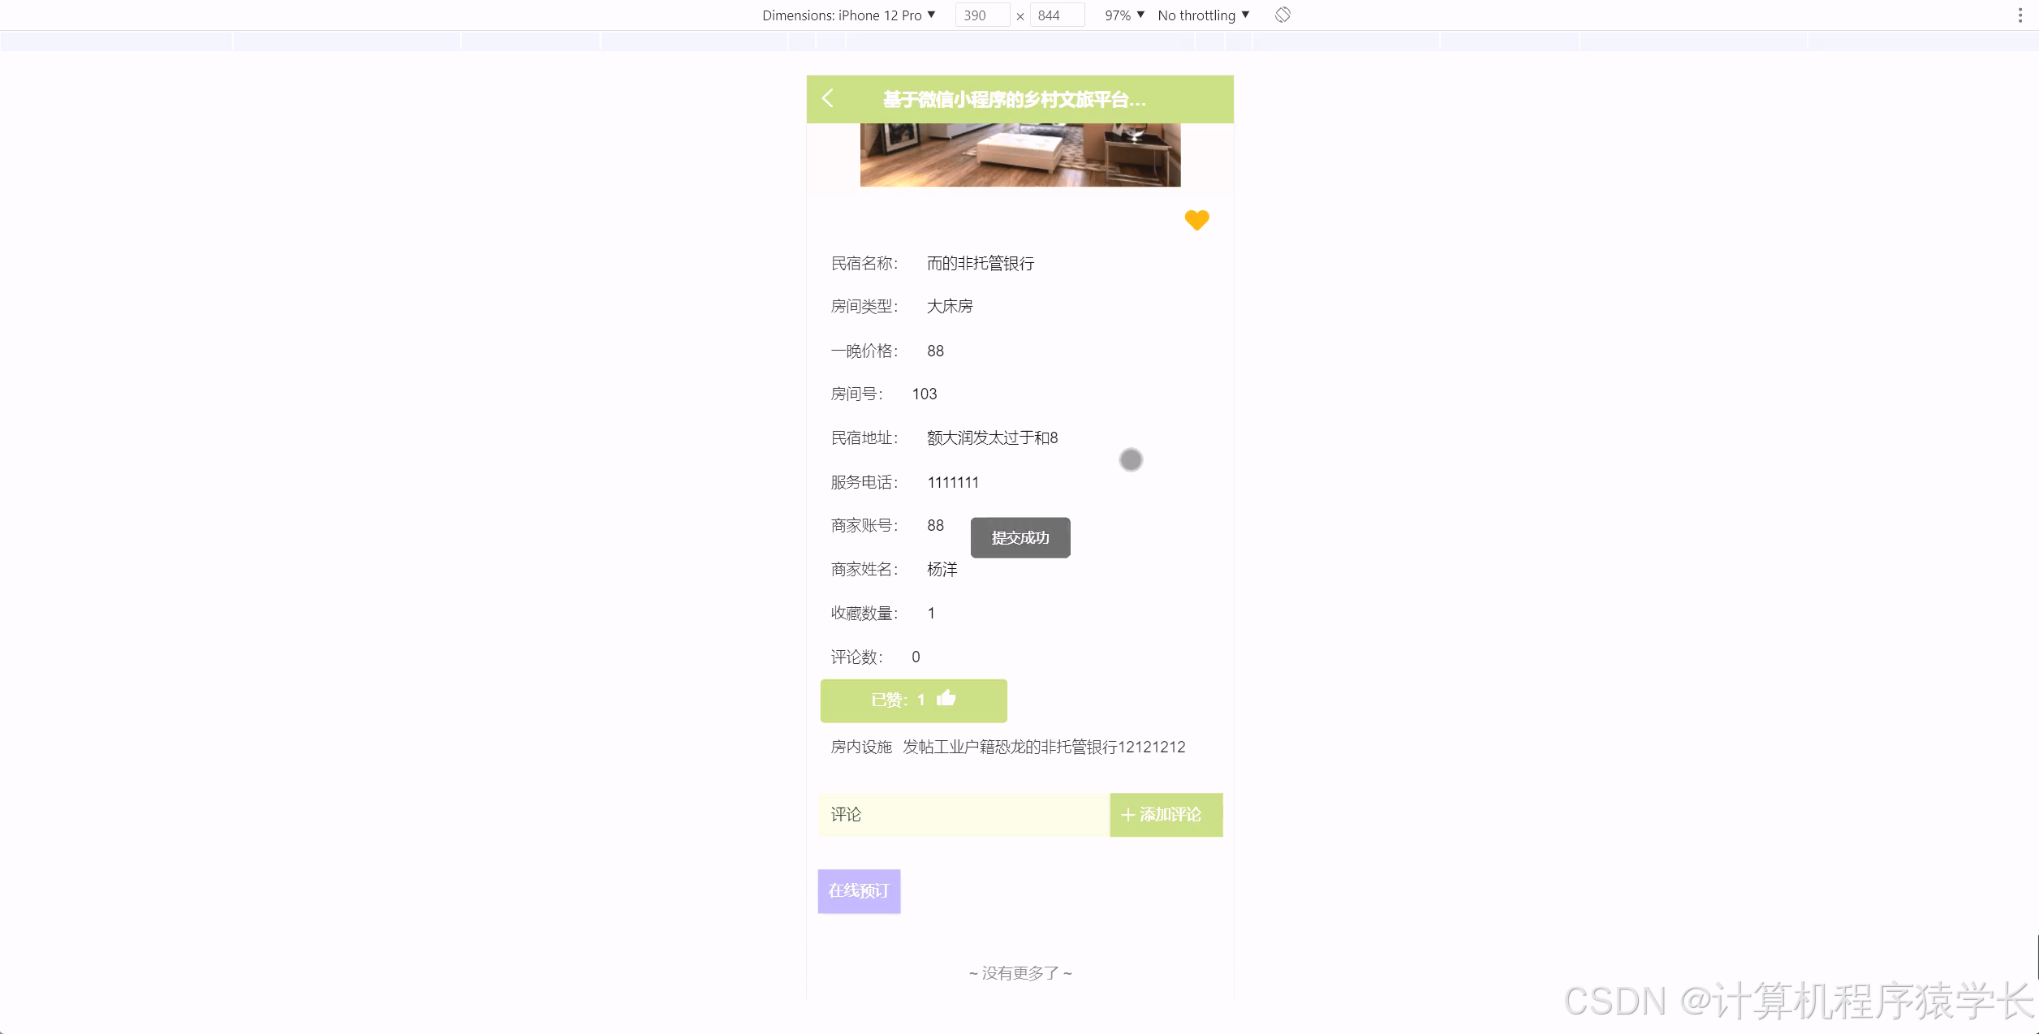Click the gray circular marker near the address
Screen dimensions: 2039x1034
click(1131, 459)
